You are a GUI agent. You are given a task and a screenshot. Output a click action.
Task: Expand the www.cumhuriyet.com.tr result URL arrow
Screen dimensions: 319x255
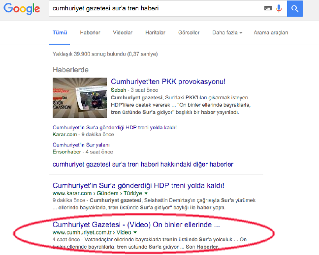coord(135,232)
